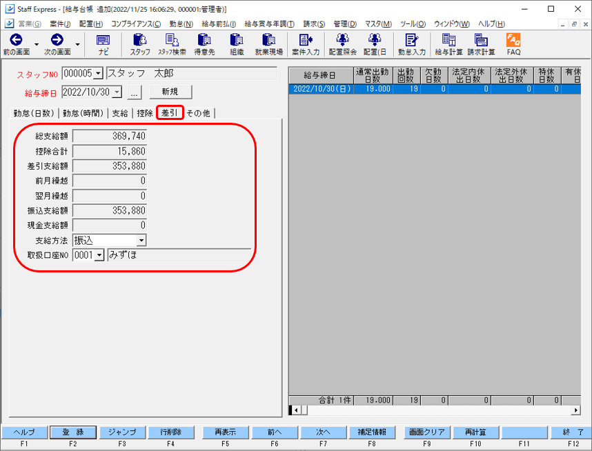Expand the 支給方法 payment method dropdown
592x451 pixels.
click(x=141, y=241)
